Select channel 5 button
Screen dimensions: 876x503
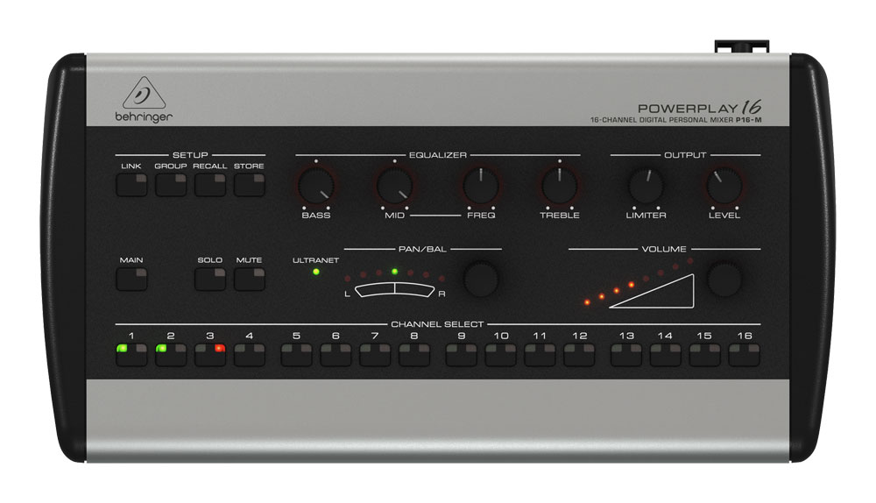click(x=296, y=355)
